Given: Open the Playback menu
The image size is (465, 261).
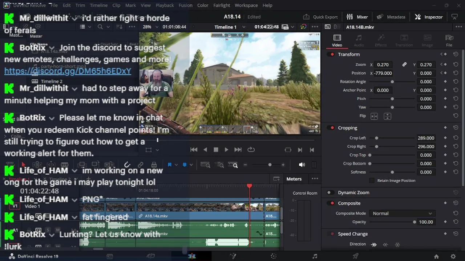Looking at the screenshot, I should coord(165,5).
